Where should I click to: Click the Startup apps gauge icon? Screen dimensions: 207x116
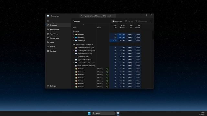tap(48, 38)
